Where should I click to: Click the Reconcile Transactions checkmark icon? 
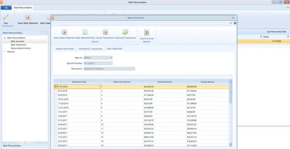coord(126,32)
